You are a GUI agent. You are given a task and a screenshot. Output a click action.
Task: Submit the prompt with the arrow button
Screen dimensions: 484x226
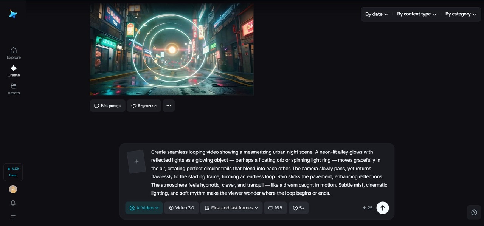[x=382, y=207]
